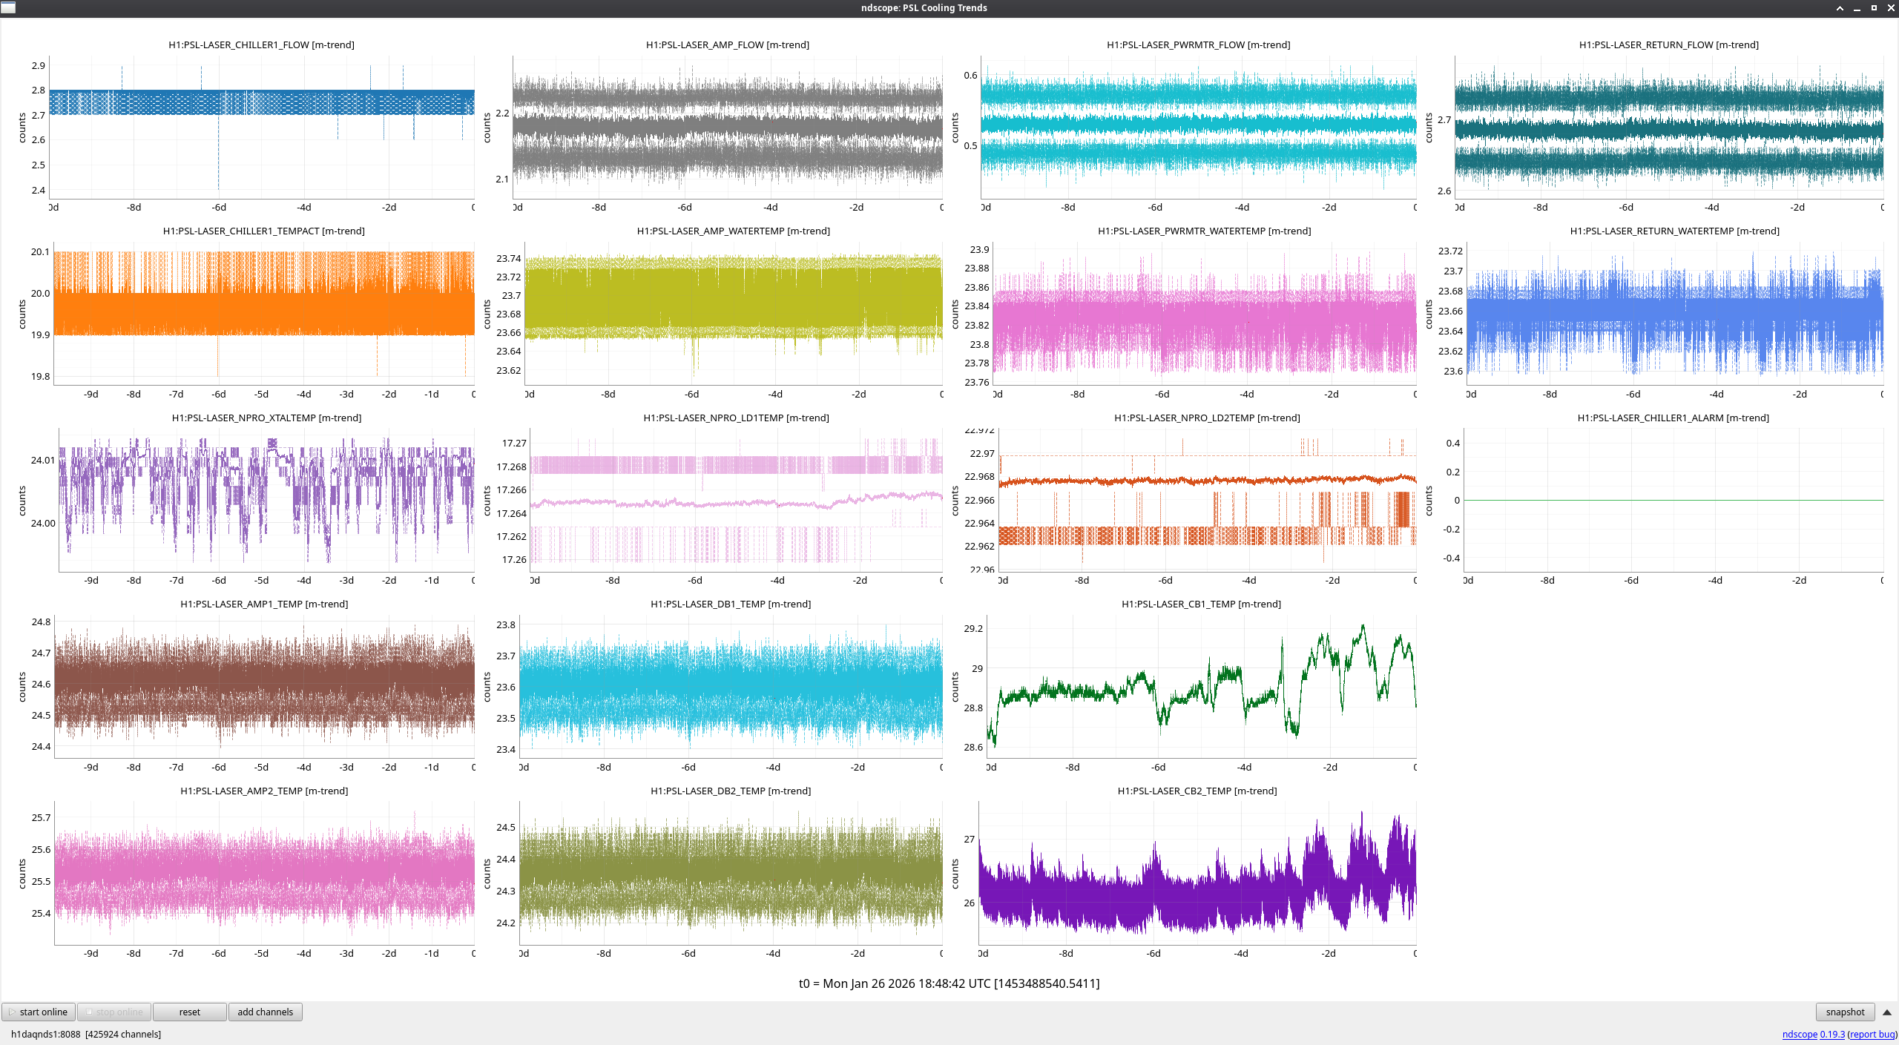The height and width of the screenshot is (1045, 1899).
Task: Click the CHILLER1_FLOW plot title
Action: (x=261, y=44)
